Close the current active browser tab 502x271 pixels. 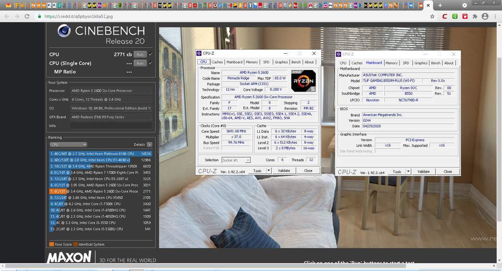tap(428, 5)
